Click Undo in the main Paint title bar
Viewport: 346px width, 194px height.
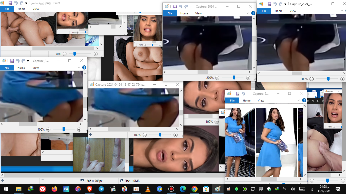point(16,3)
